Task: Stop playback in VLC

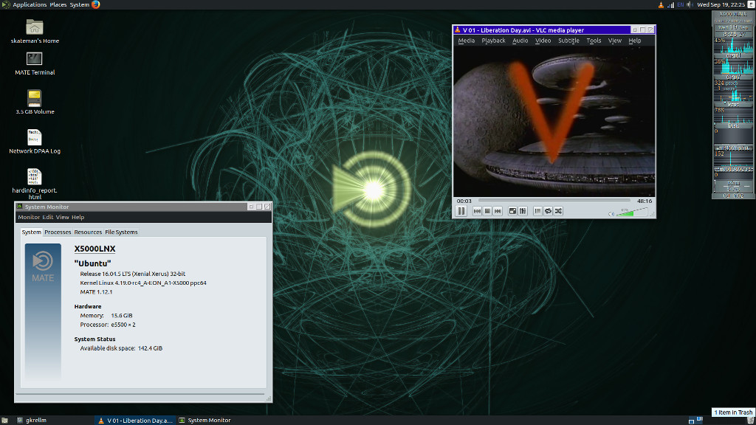Action: tap(487, 211)
